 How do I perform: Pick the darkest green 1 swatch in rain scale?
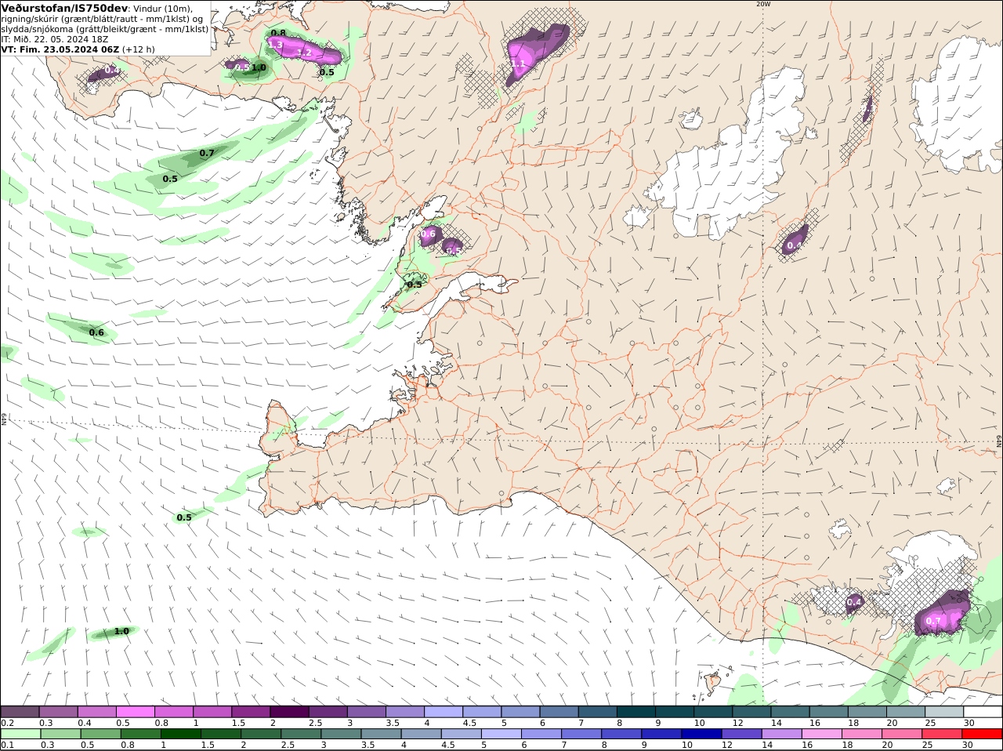click(x=180, y=735)
